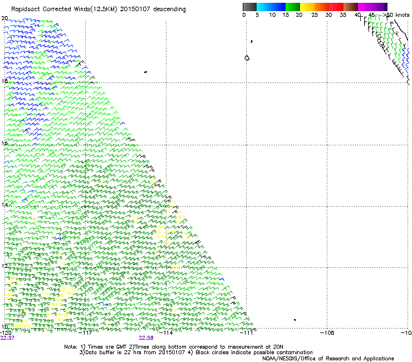Select the gray 0-5 knots color swatch
Viewport: 412px width, 362px height.
pyautogui.click(x=249, y=7)
